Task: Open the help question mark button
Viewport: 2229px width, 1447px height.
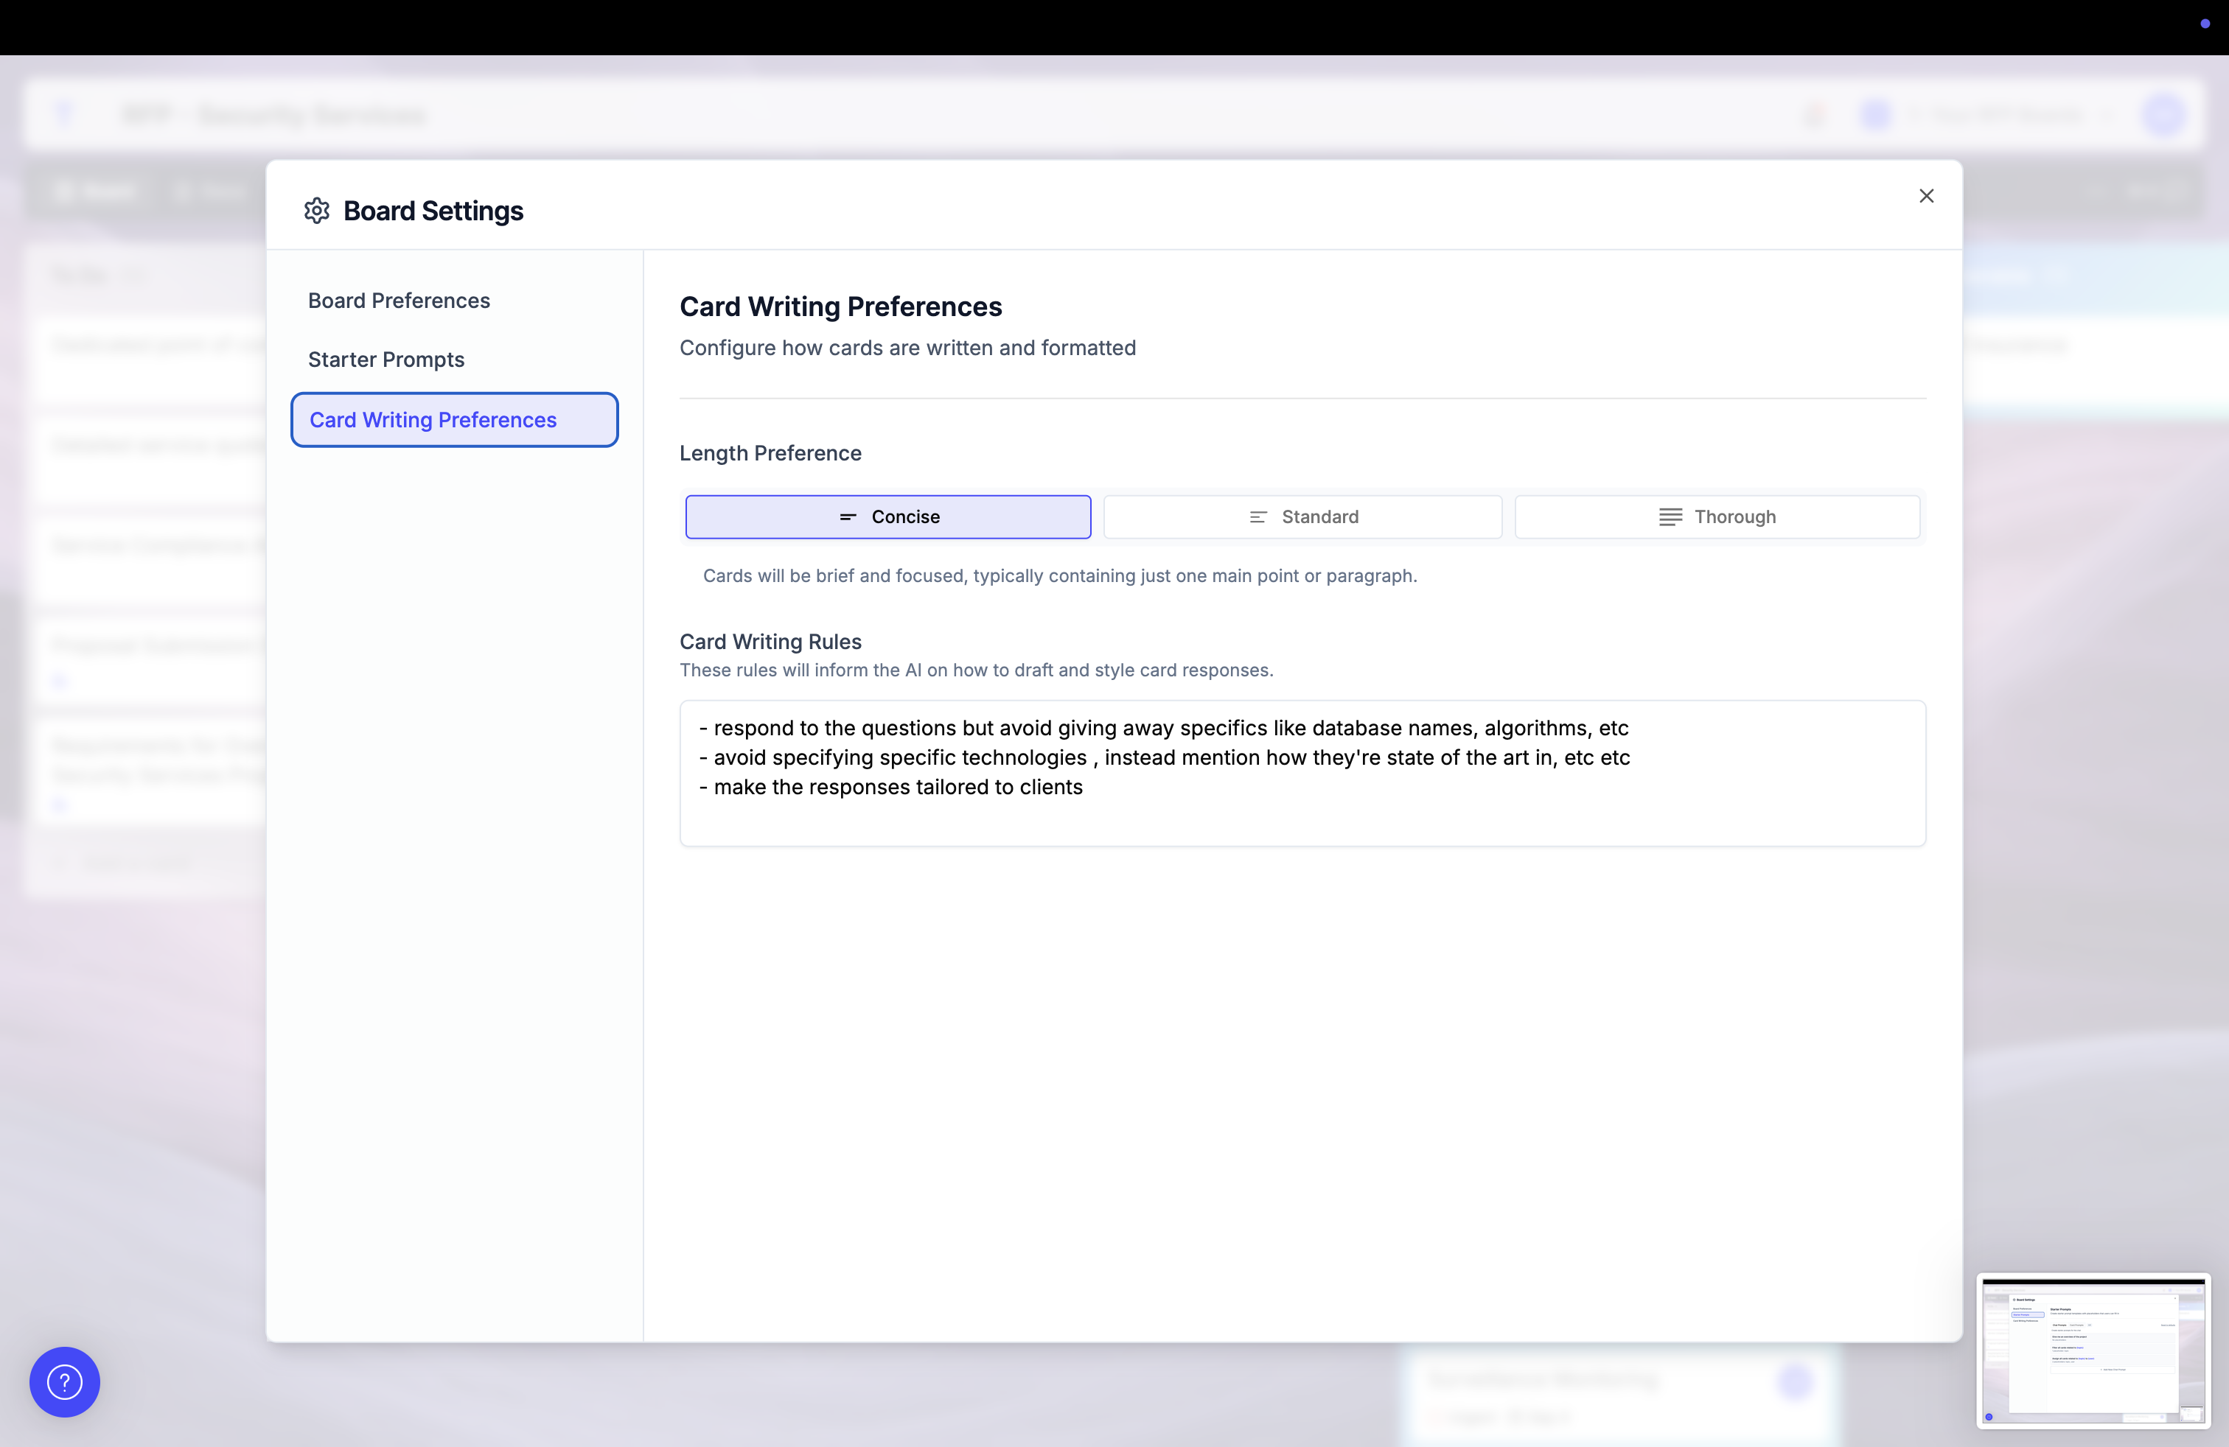Action: point(65,1381)
